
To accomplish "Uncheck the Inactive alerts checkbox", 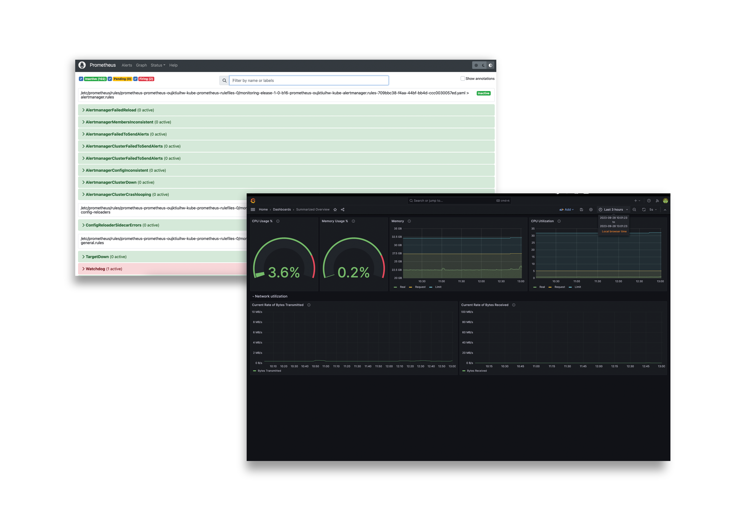I will (81, 79).
